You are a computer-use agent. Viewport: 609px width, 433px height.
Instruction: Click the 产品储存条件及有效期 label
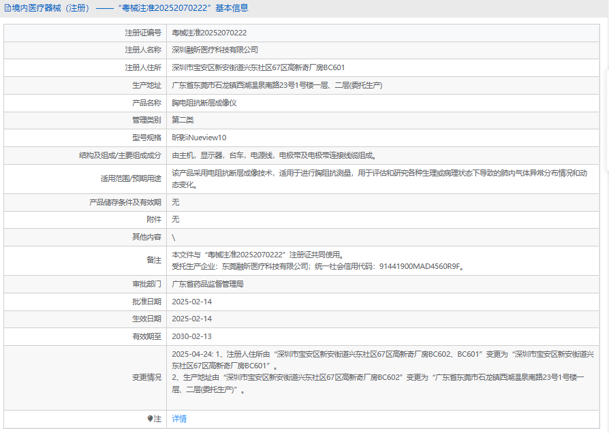[125, 202]
